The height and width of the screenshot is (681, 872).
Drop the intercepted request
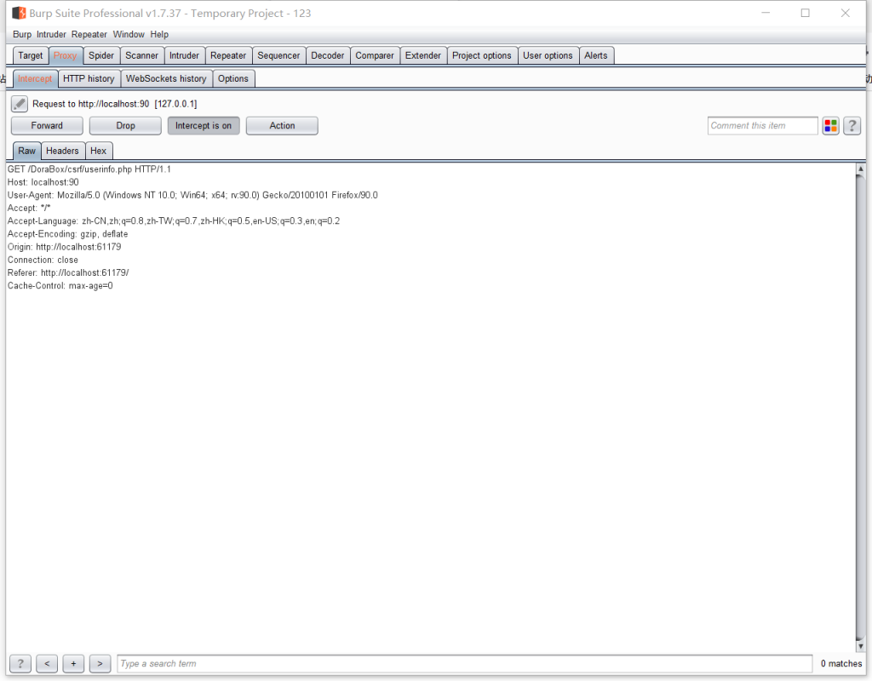click(x=126, y=126)
